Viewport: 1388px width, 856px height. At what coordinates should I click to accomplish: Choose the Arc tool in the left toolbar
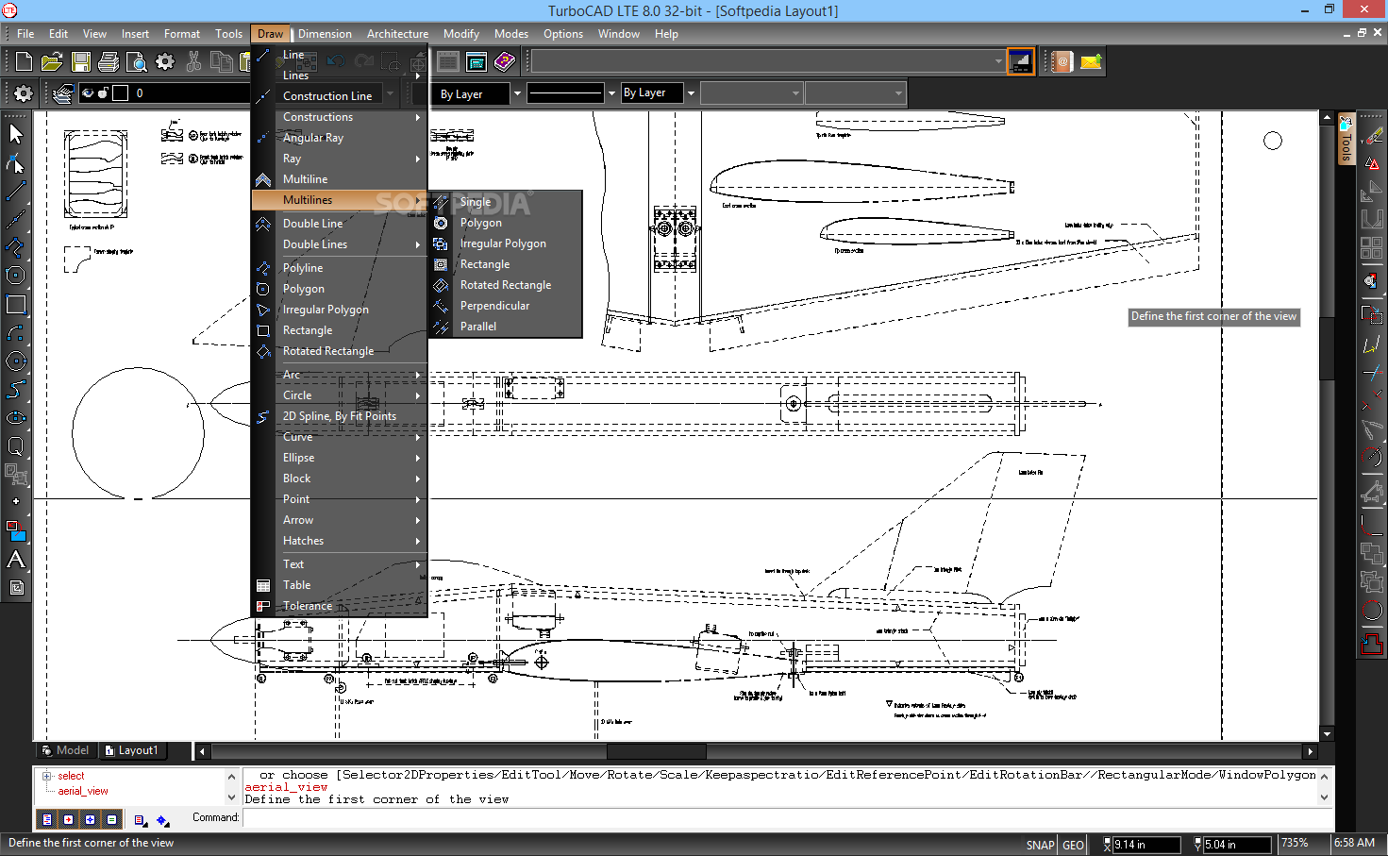coord(15,332)
